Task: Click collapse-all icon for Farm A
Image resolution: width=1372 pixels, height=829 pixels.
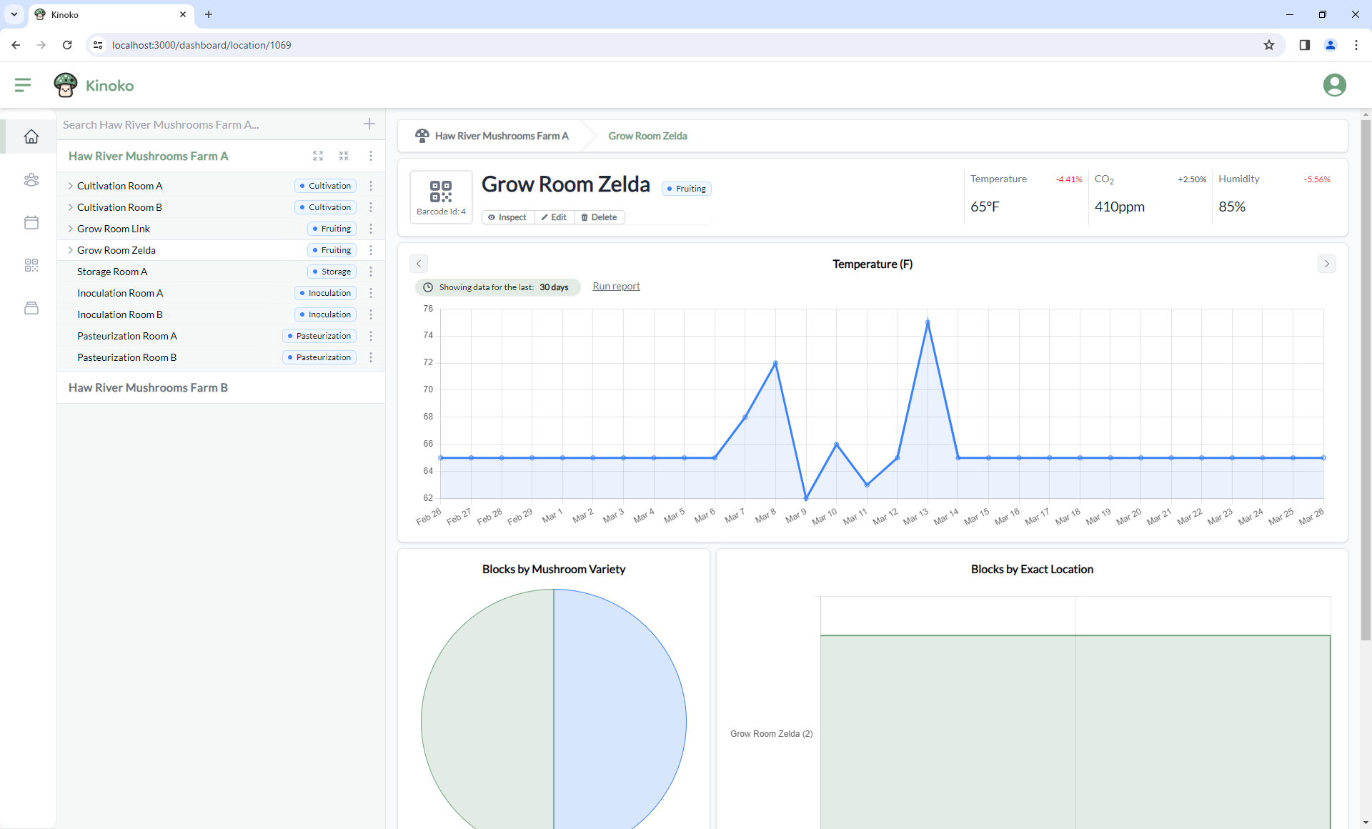Action: pos(344,156)
